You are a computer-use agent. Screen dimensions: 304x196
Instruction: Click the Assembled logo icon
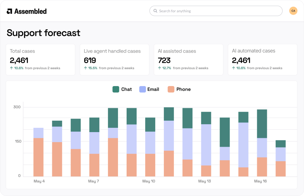pos(9,11)
